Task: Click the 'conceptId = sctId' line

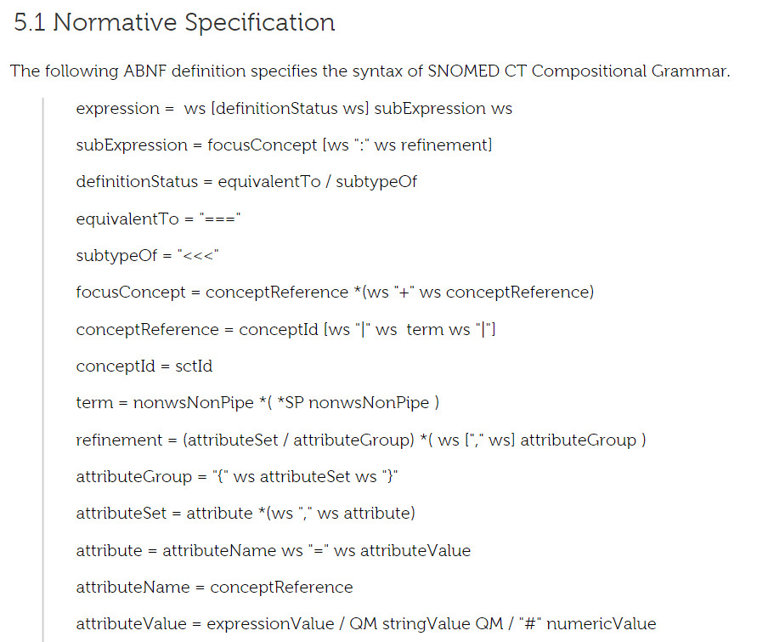Action: [x=144, y=366]
